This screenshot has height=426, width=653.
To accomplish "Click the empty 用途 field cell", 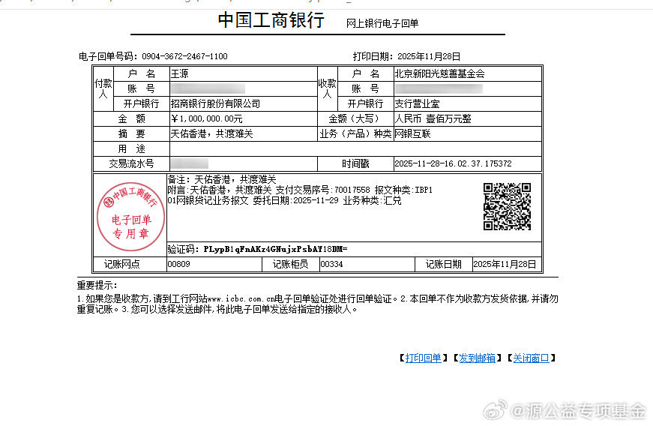I will [x=355, y=148].
